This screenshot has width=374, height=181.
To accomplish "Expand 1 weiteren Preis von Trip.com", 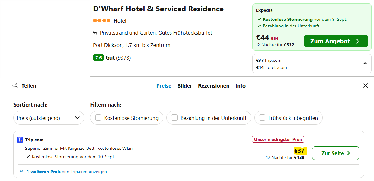I will (63, 172).
